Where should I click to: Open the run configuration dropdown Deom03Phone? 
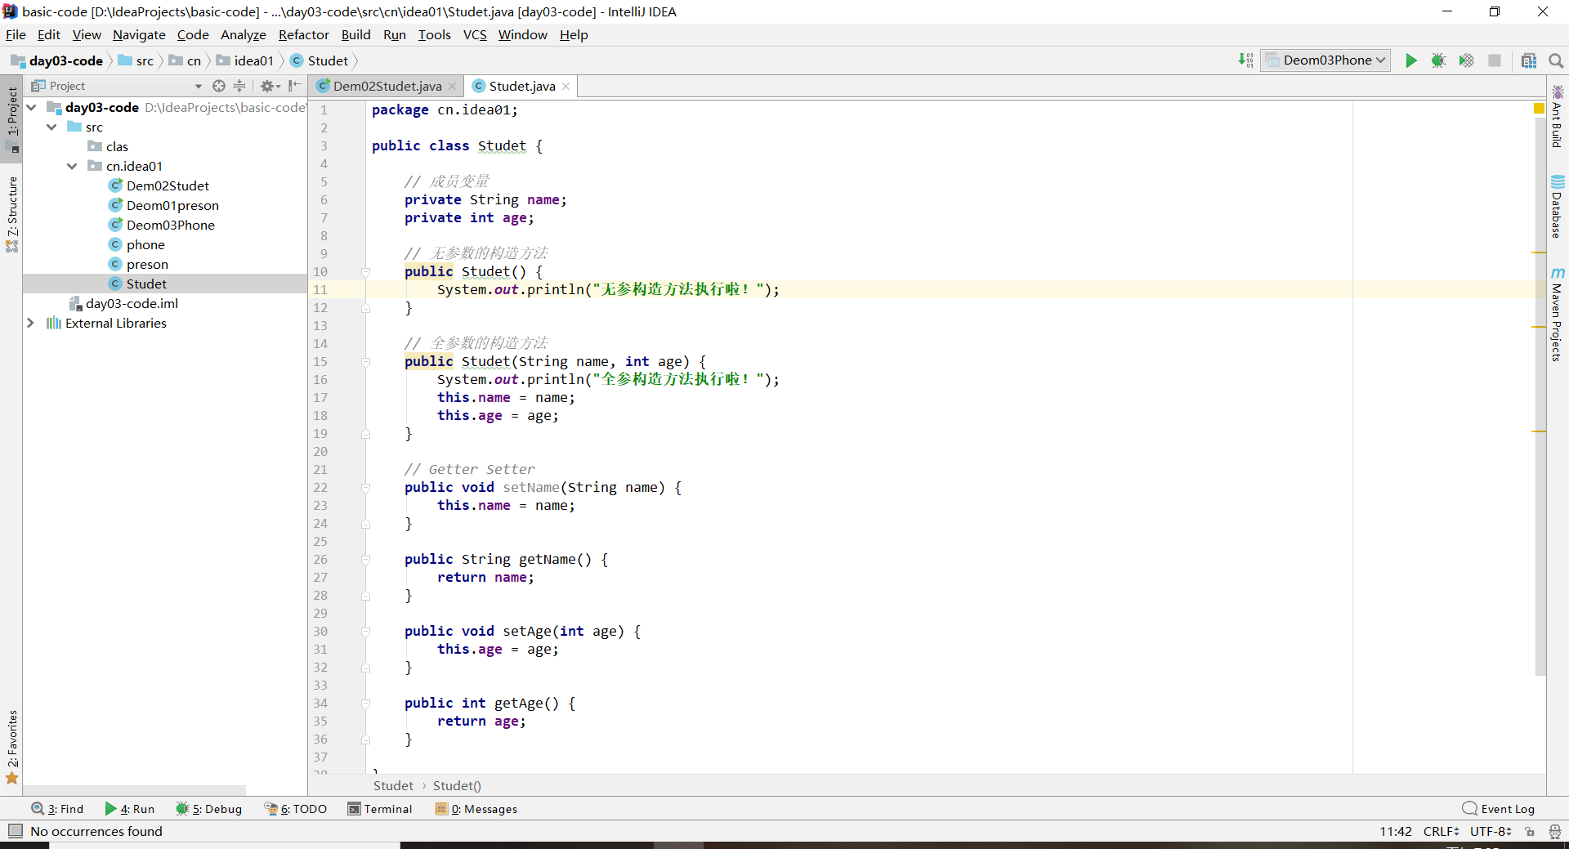[1325, 60]
